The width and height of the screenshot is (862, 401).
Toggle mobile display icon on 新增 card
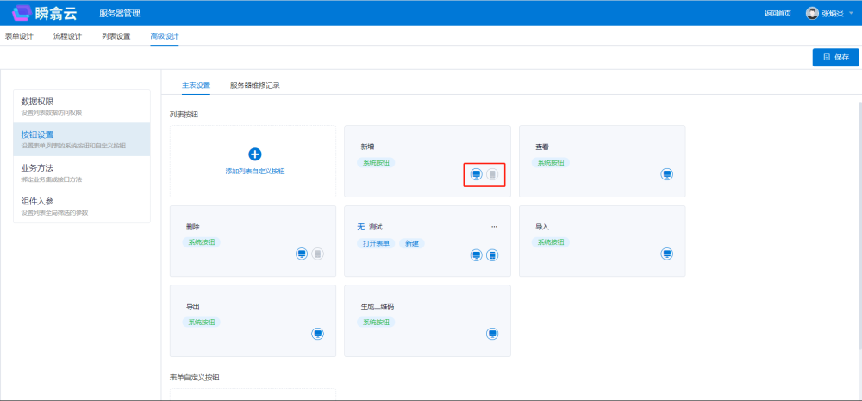coord(492,174)
